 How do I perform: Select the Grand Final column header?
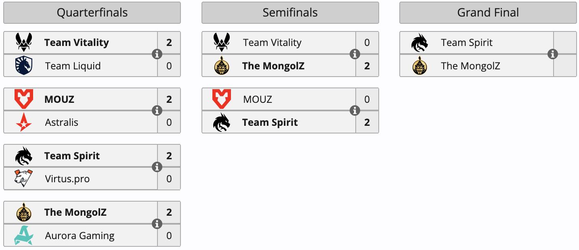(x=488, y=12)
